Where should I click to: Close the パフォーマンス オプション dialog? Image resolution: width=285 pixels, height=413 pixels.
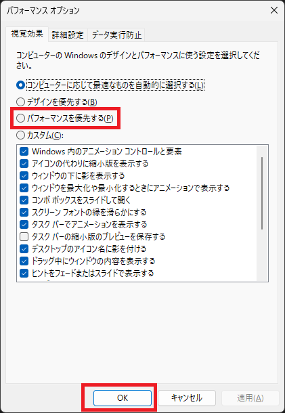tap(274, 10)
